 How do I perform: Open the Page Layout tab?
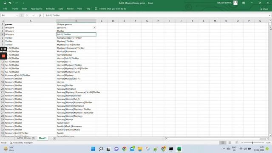point(37,8)
